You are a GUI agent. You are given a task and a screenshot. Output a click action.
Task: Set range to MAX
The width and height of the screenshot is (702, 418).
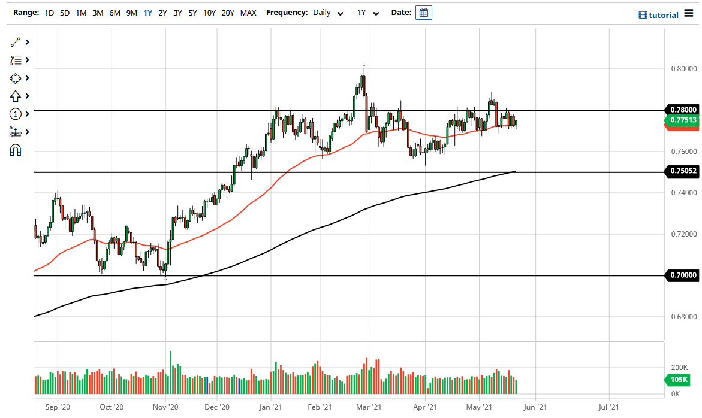[x=248, y=13]
